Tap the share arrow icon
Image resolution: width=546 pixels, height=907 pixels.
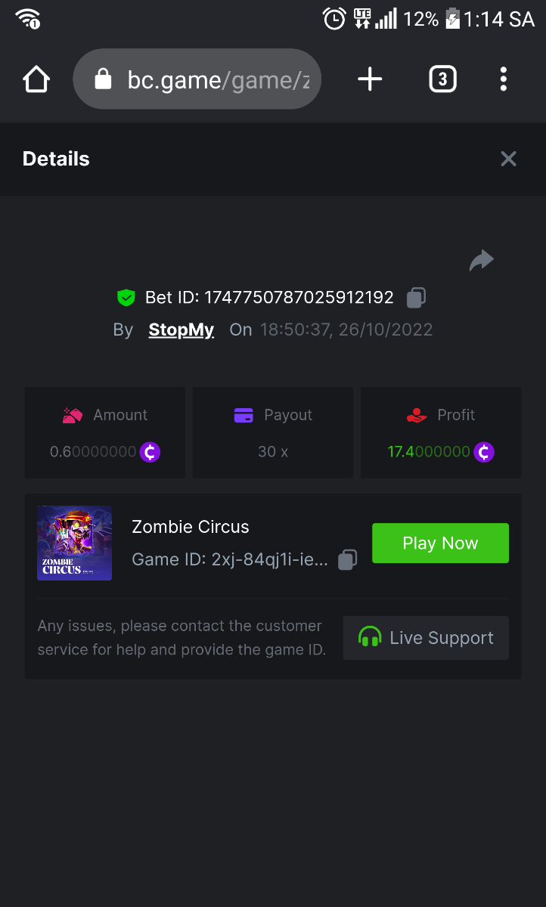point(481,261)
